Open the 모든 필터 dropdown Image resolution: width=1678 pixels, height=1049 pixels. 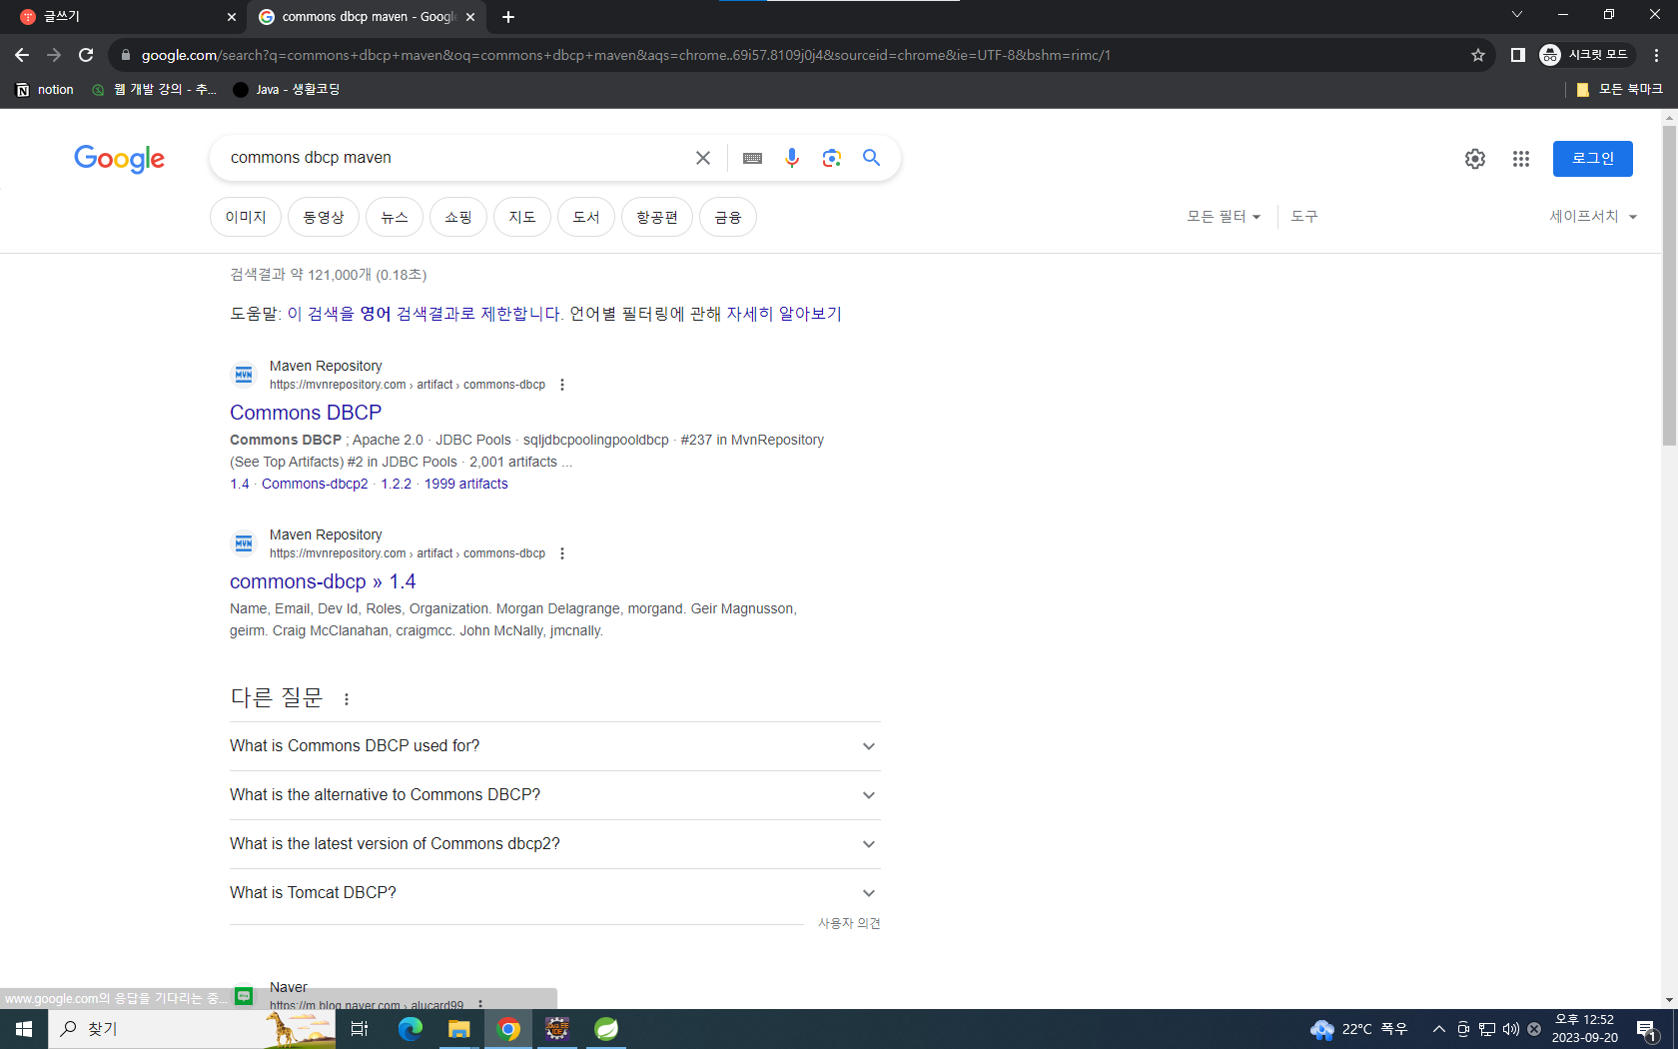(1224, 217)
